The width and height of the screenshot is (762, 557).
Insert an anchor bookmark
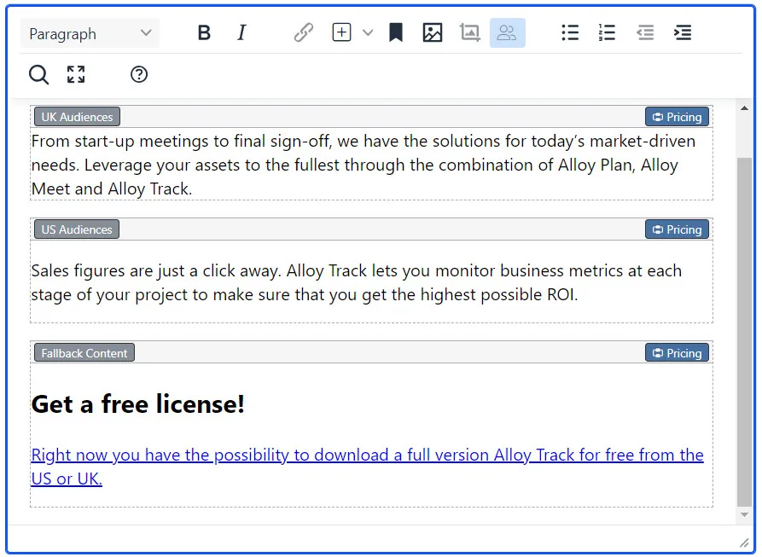[396, 33]
